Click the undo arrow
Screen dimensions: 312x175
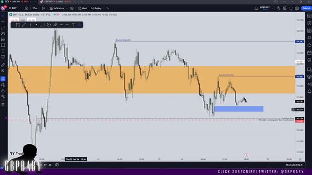coord(108,8)
